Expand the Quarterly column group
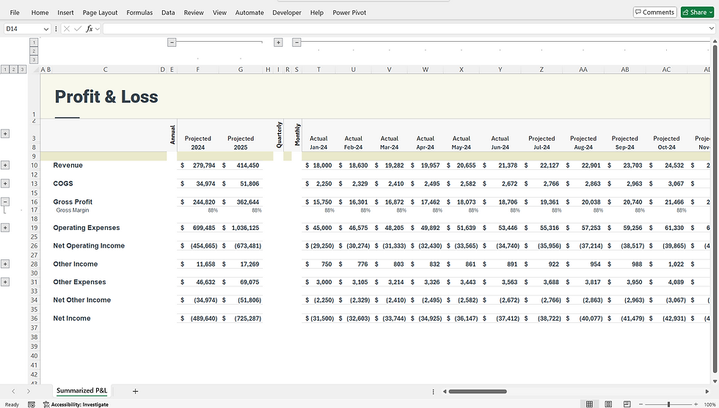Image resolution: width=719 pixels, height=408 pixels. click(x=278, y=42)
